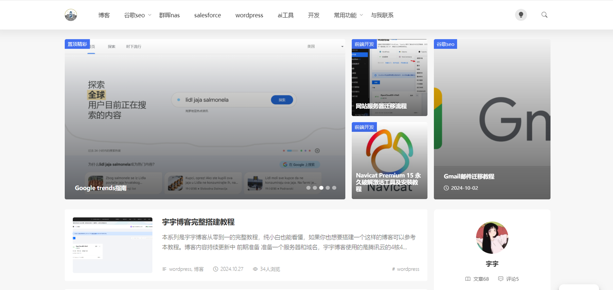Open the Google trends指南 slide title
The height and width of the screenshot is (290, 613).
101,188
